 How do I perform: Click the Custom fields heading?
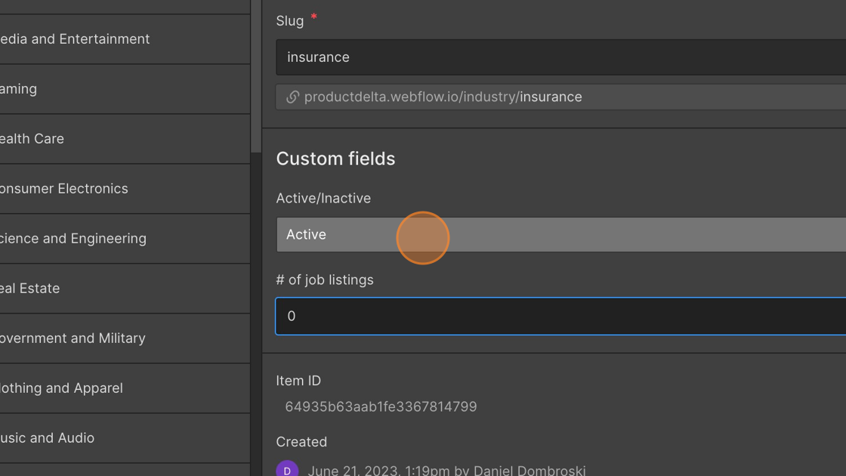[335, 159]
